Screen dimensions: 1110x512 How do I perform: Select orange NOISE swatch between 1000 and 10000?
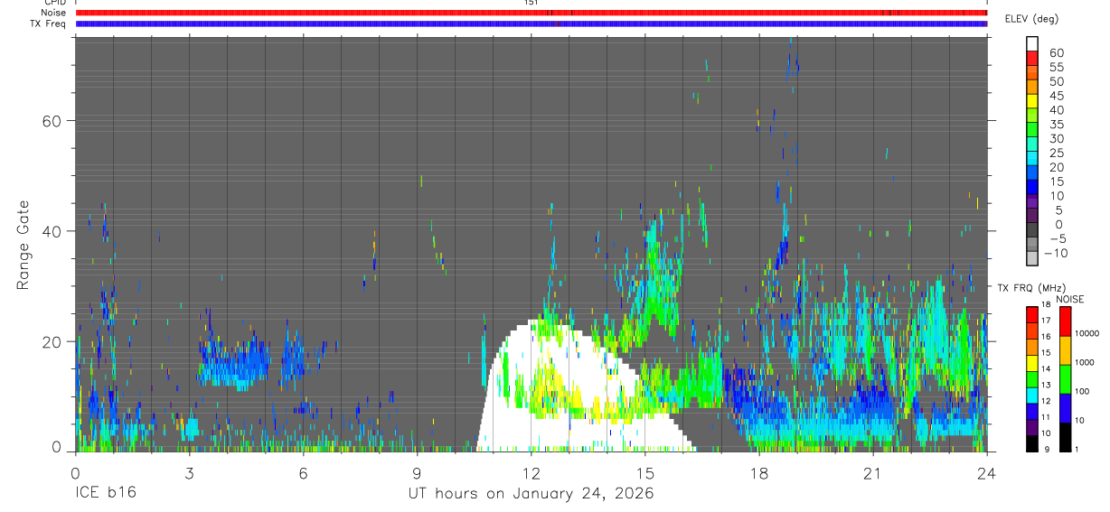point(1065,349)
